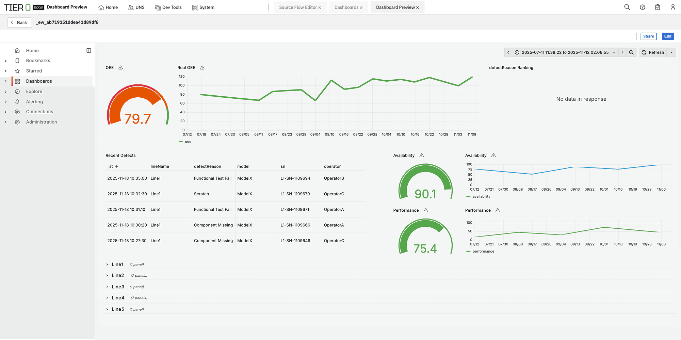Open the Dev Tools menu
This screenshot has width=681, height=340.
click(x=168, y=7)
